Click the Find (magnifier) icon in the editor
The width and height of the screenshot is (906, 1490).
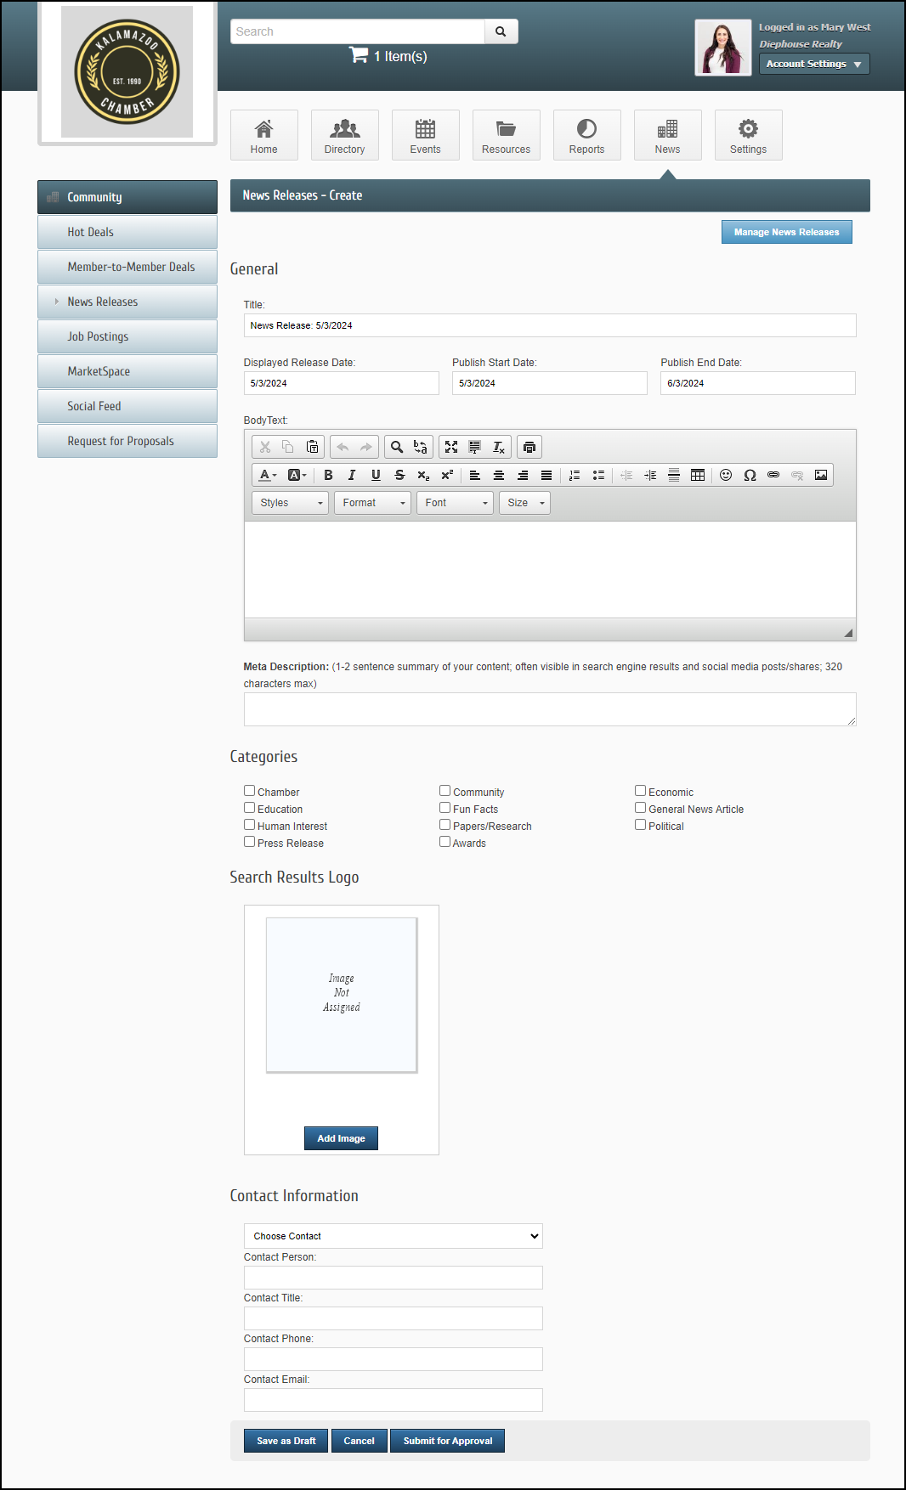coord(397,447)
